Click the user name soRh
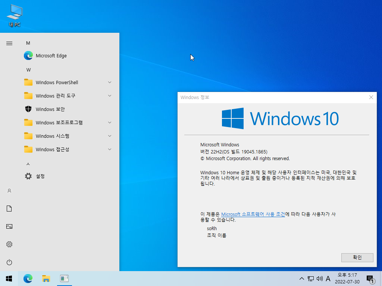The height and width of the screenshot is (286, 382). (212, 229)
